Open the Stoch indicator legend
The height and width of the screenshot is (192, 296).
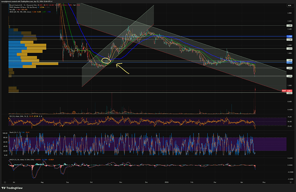click(x=19, y=132)
